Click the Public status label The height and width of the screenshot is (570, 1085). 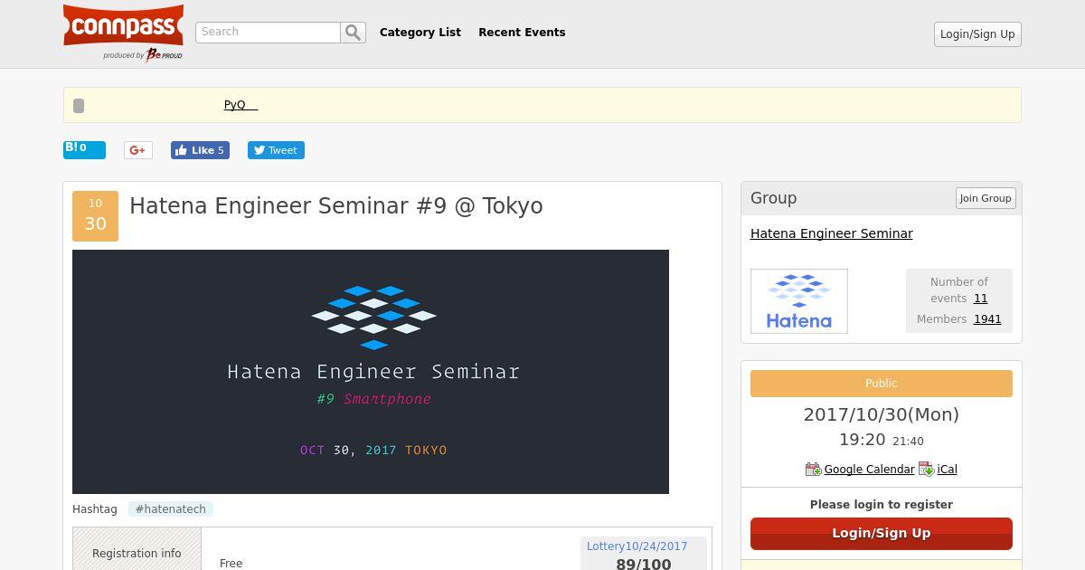pyautogui.click(x=882, y=384)
